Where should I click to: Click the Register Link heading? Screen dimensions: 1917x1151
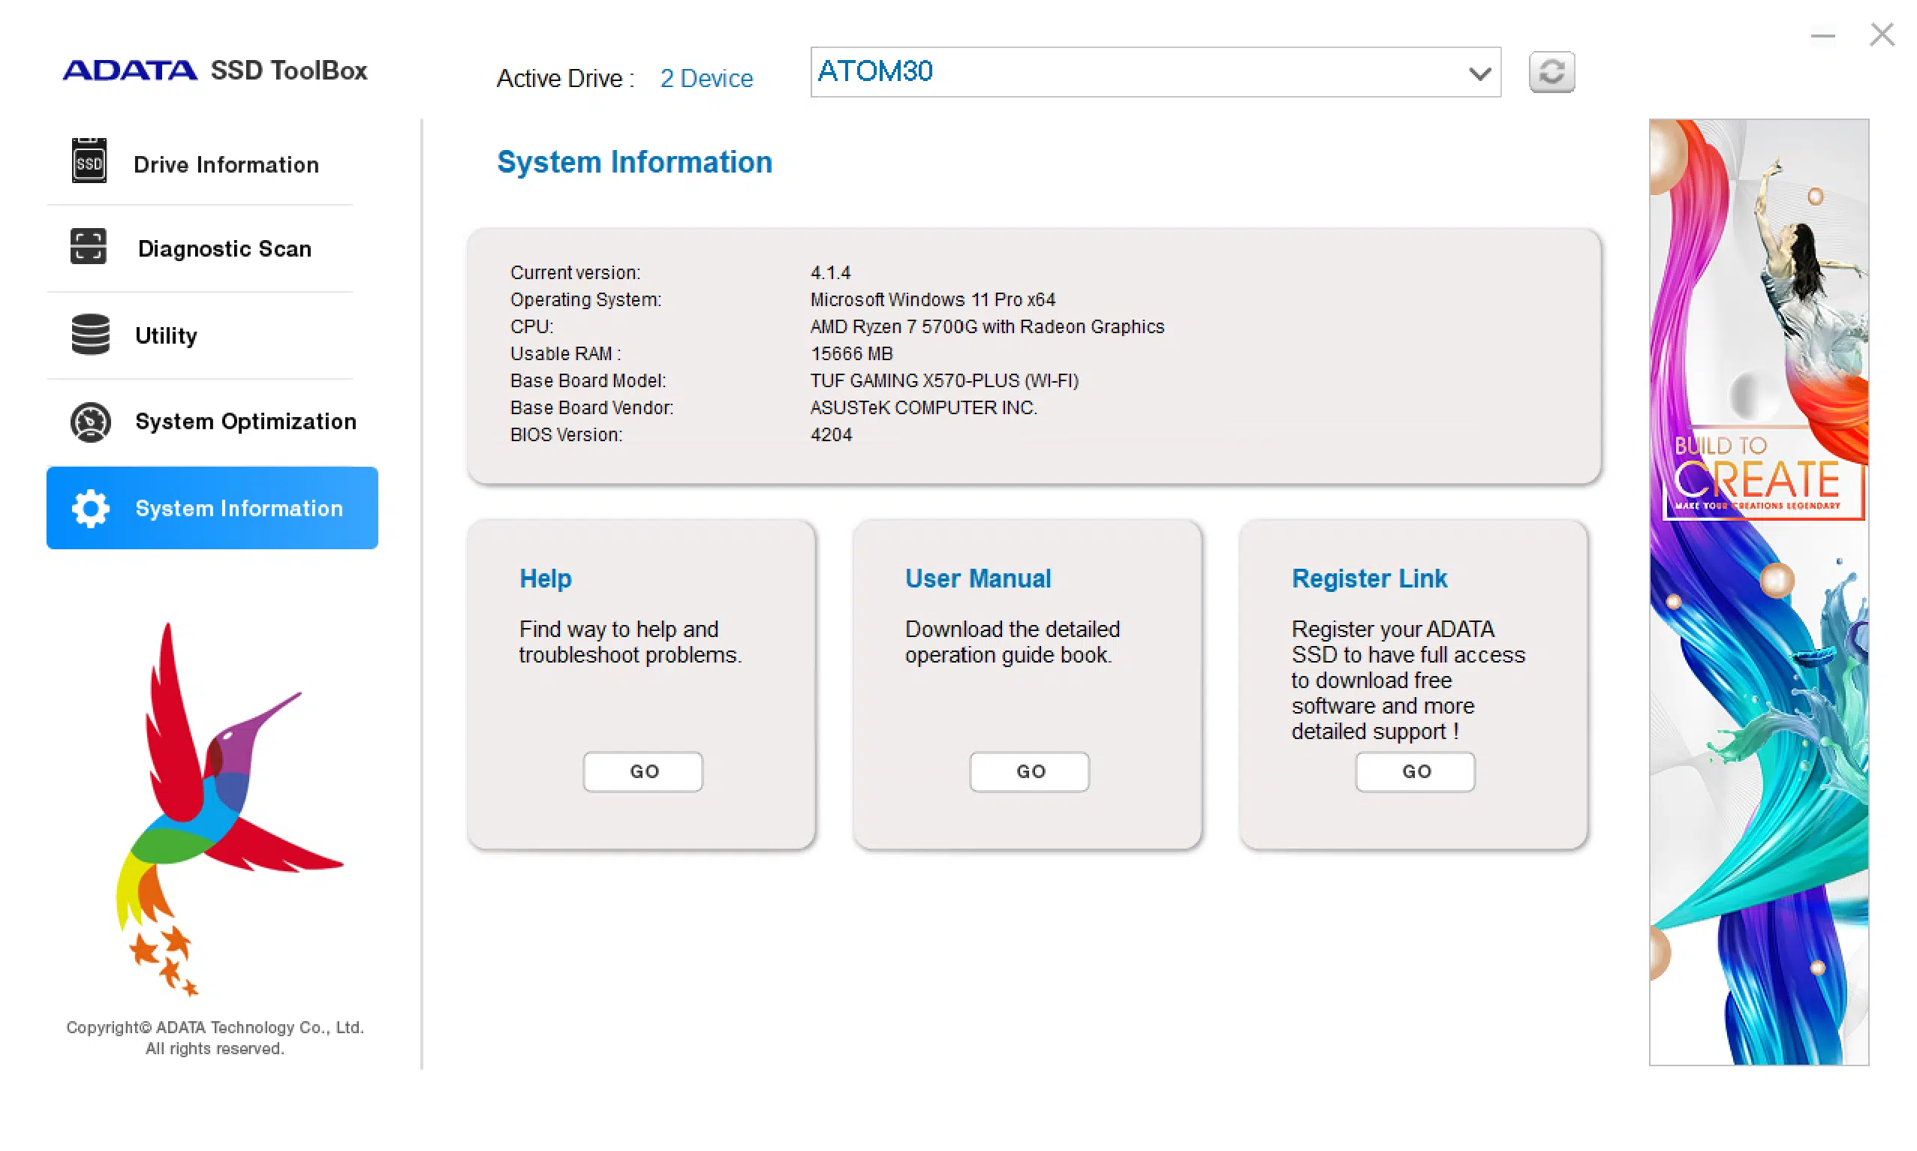pyautogui.click(x=1368, y=579)
